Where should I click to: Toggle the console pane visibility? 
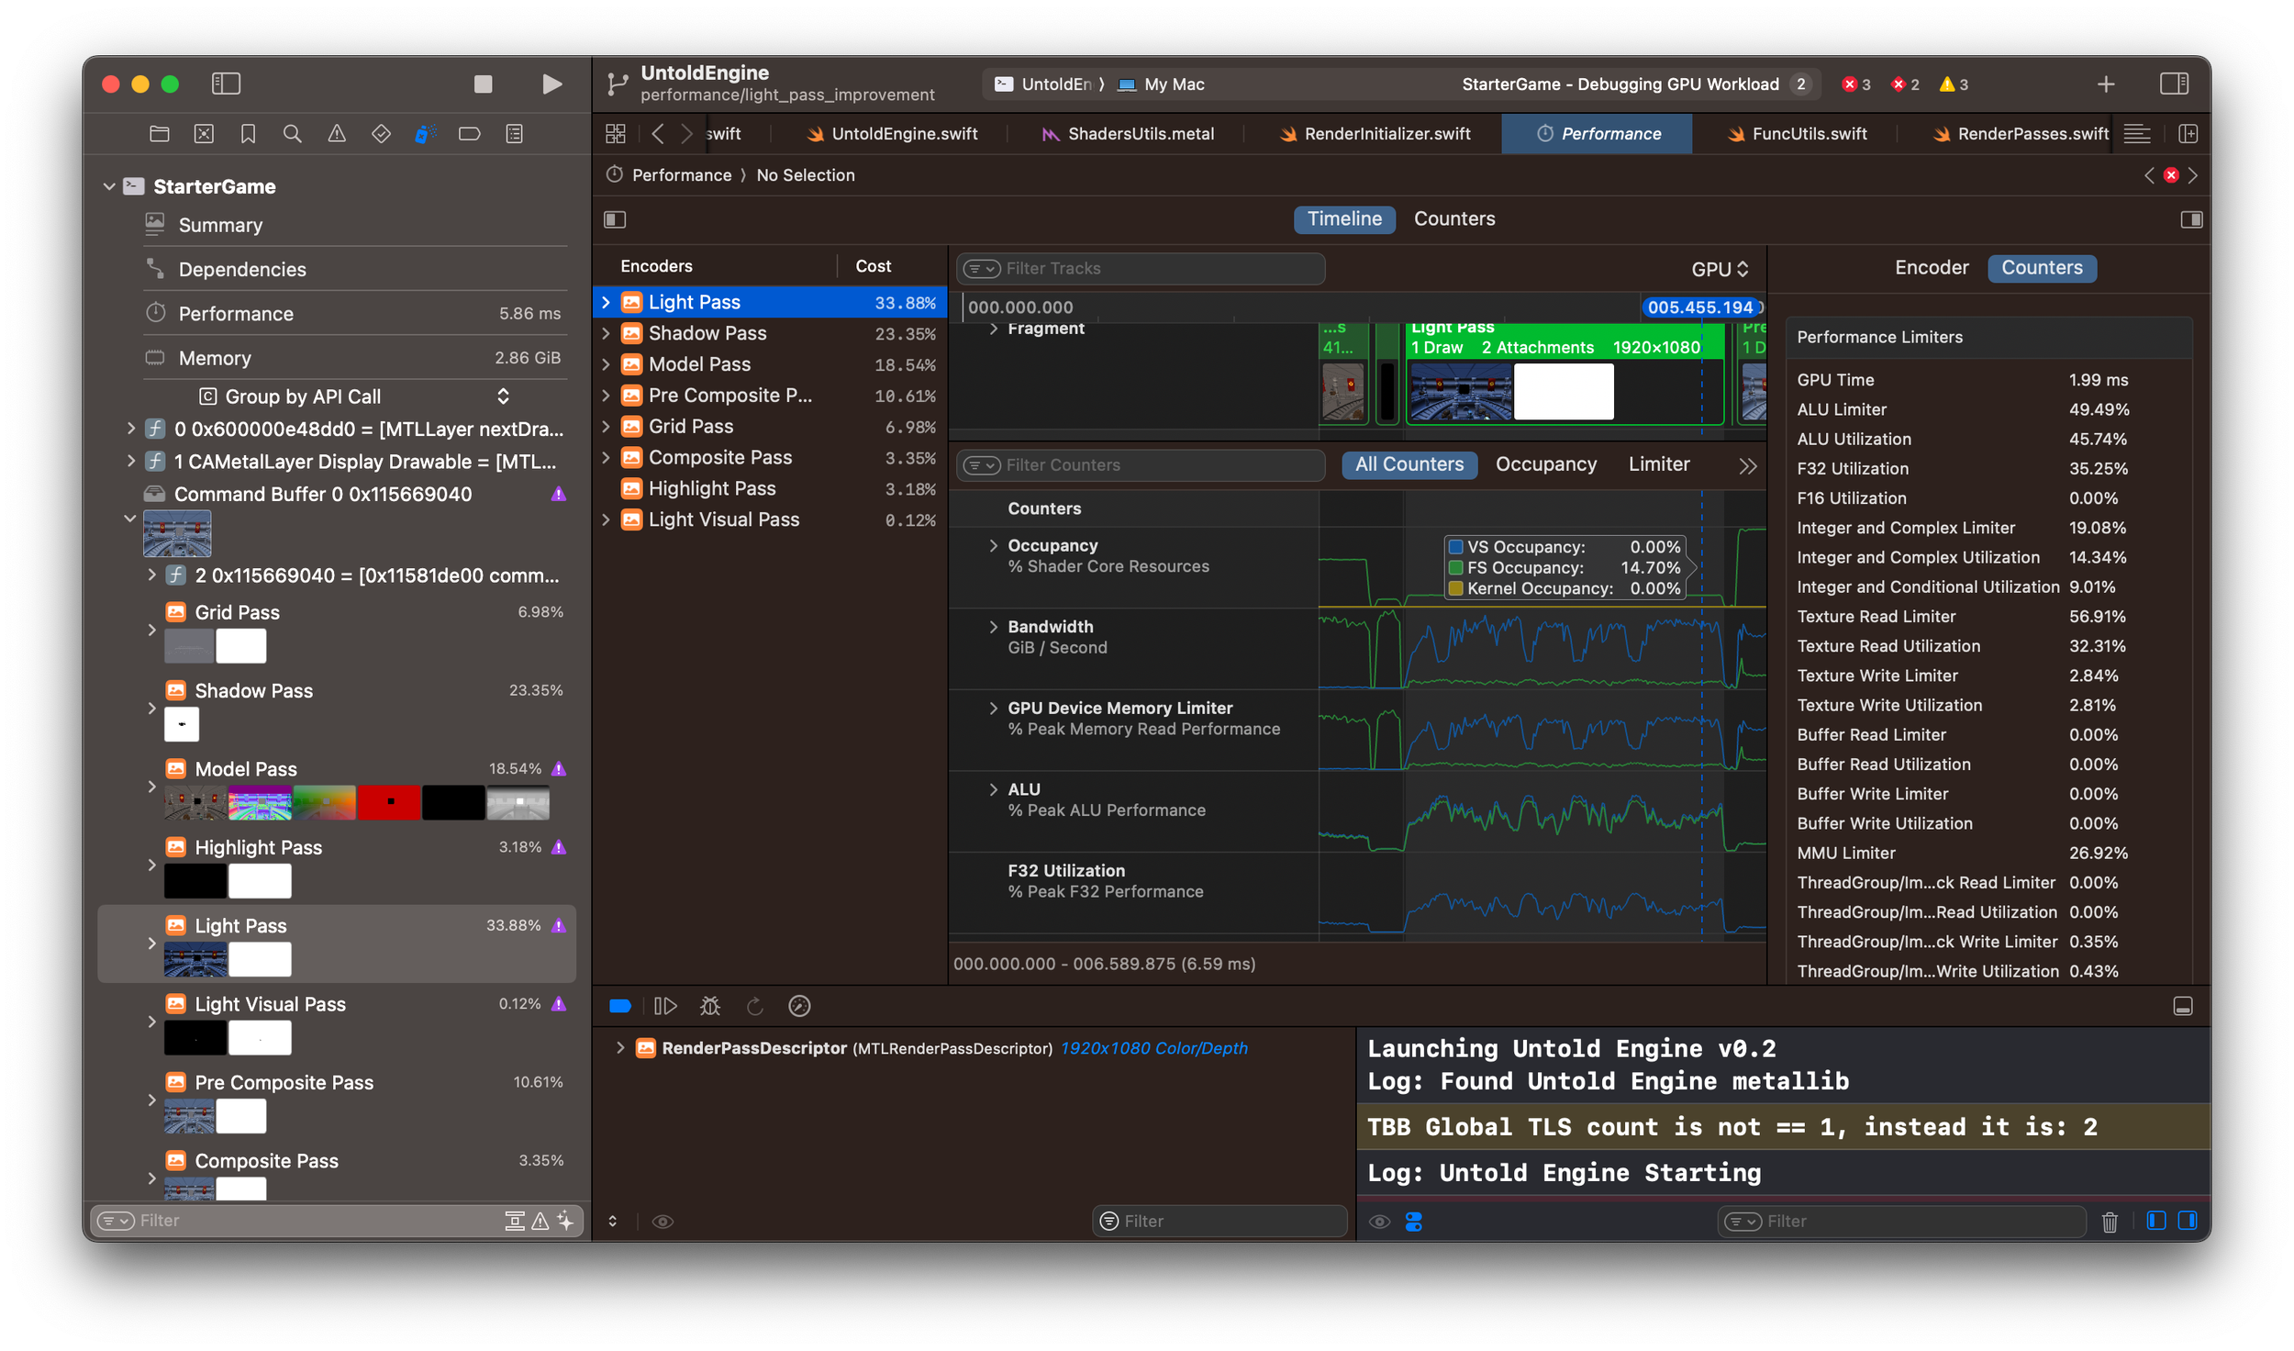pyautogui.click(x=2188, y=1221)
